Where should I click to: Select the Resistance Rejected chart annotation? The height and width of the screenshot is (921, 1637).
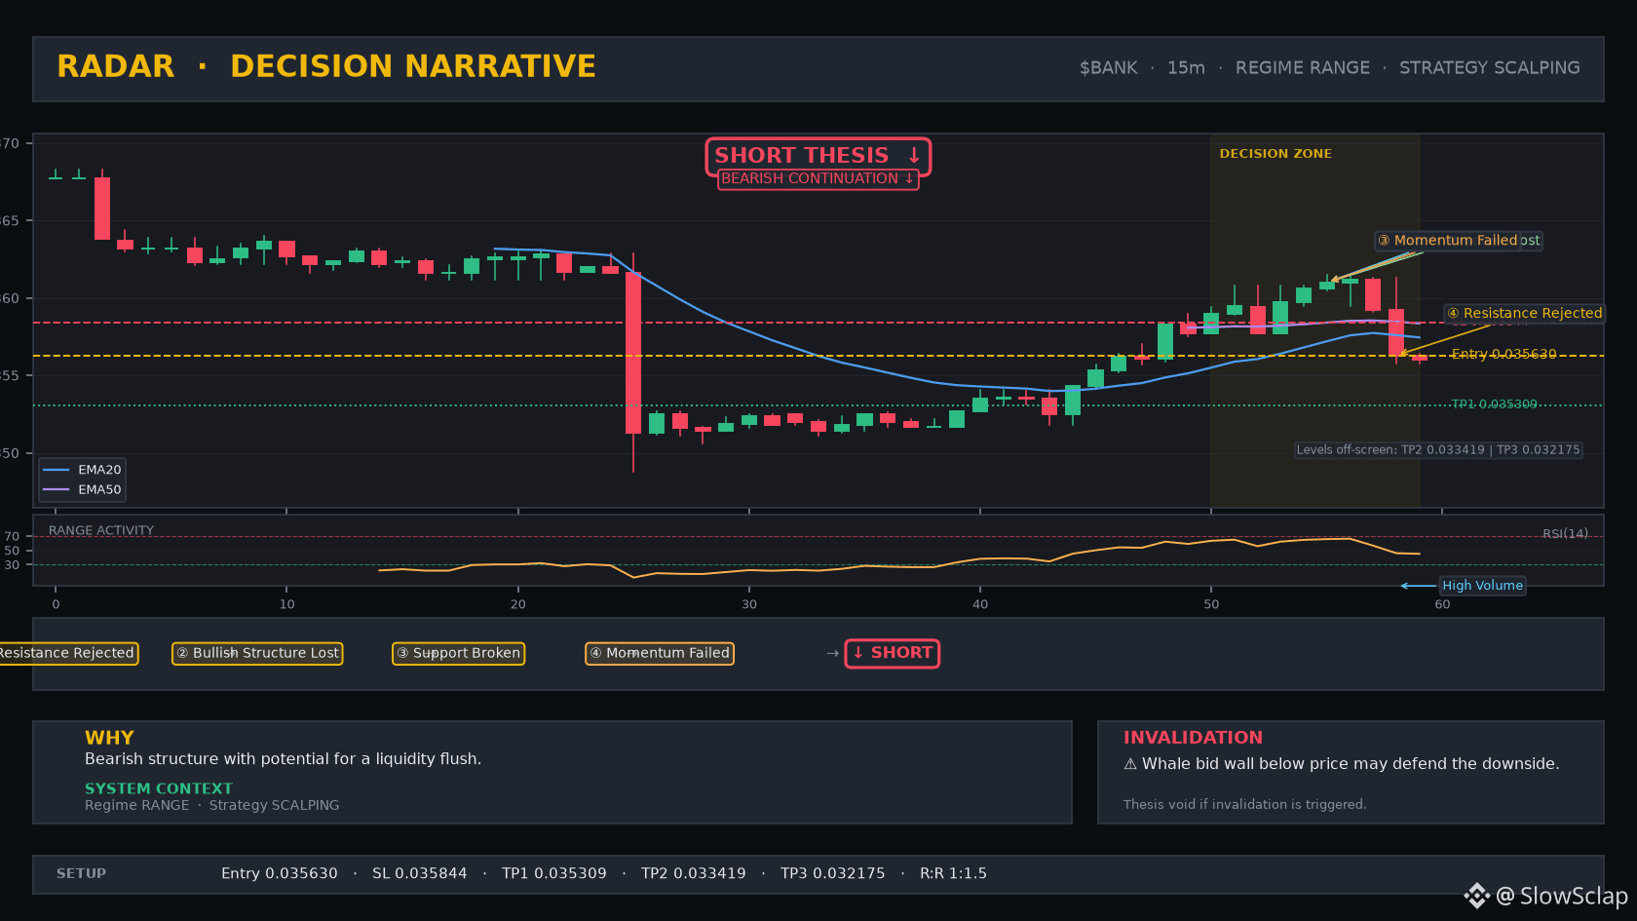pyautogui.click(x=1525, y=314)
